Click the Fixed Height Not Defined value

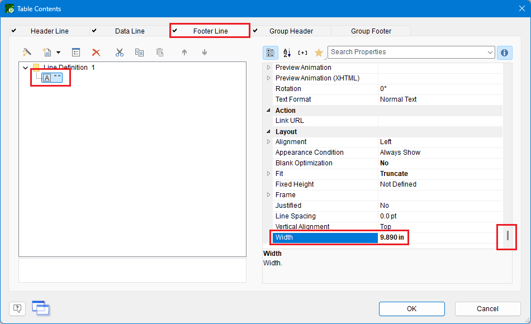pyautogui.click(x=398, y=184)
